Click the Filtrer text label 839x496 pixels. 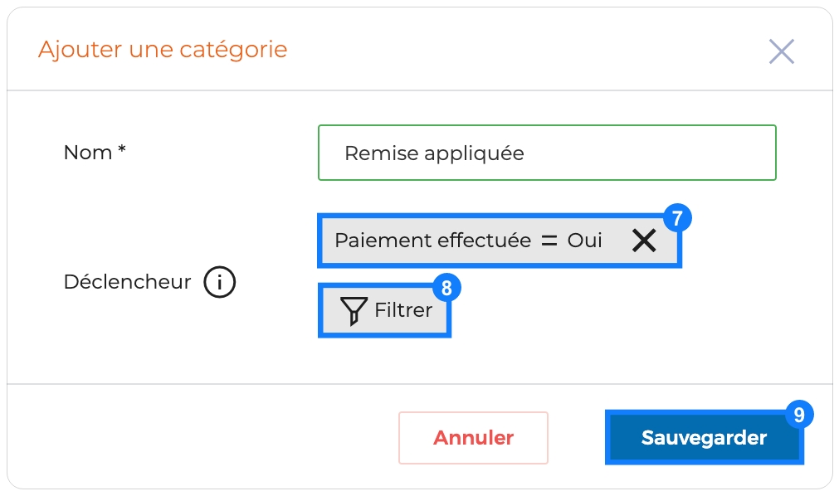403,310
